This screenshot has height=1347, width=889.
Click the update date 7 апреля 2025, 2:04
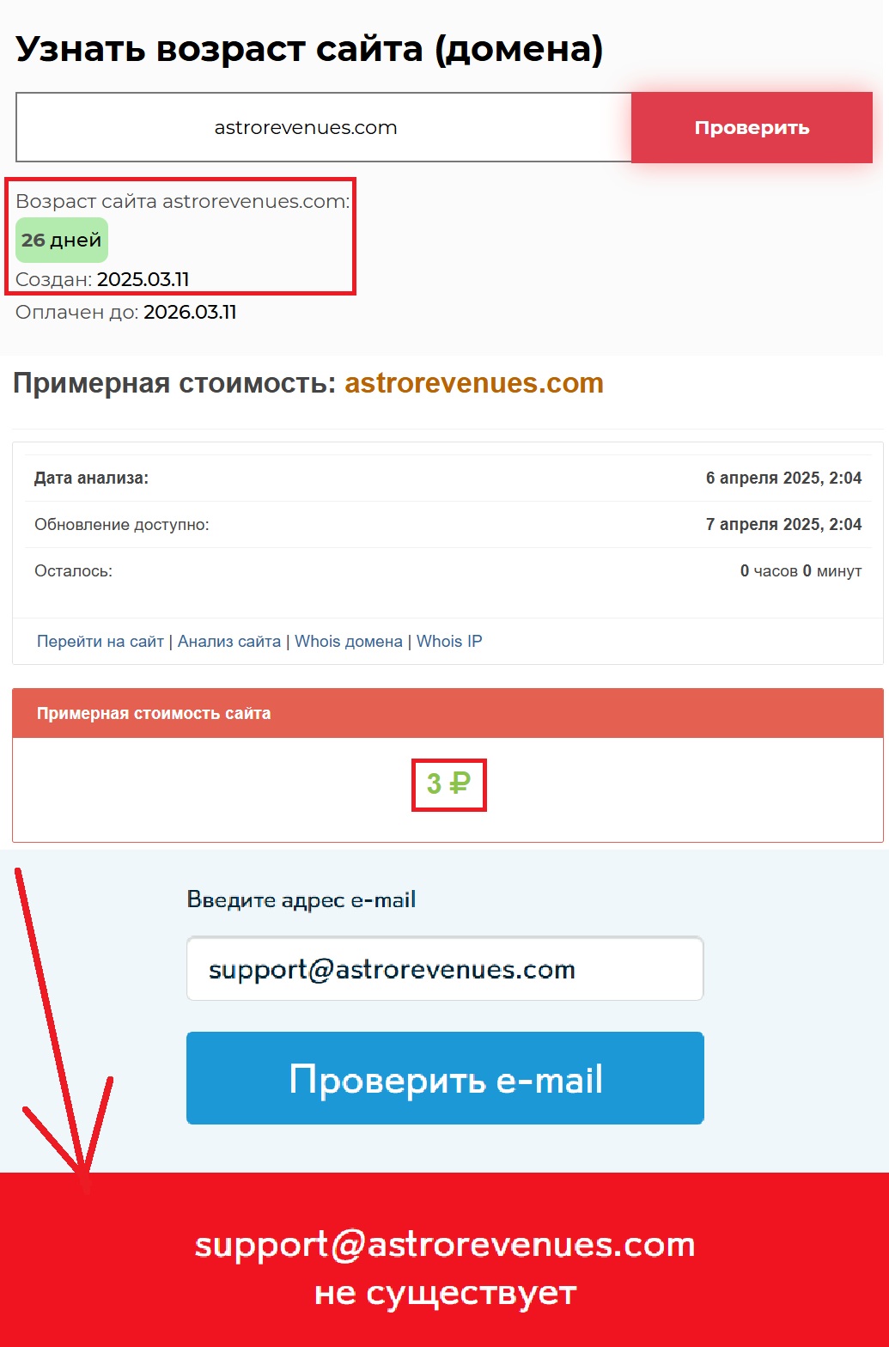tap(783, 524)
